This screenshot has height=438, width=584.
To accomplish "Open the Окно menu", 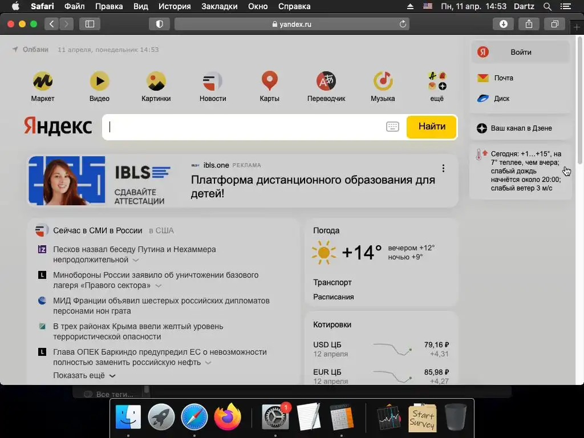I will [258, 6].
